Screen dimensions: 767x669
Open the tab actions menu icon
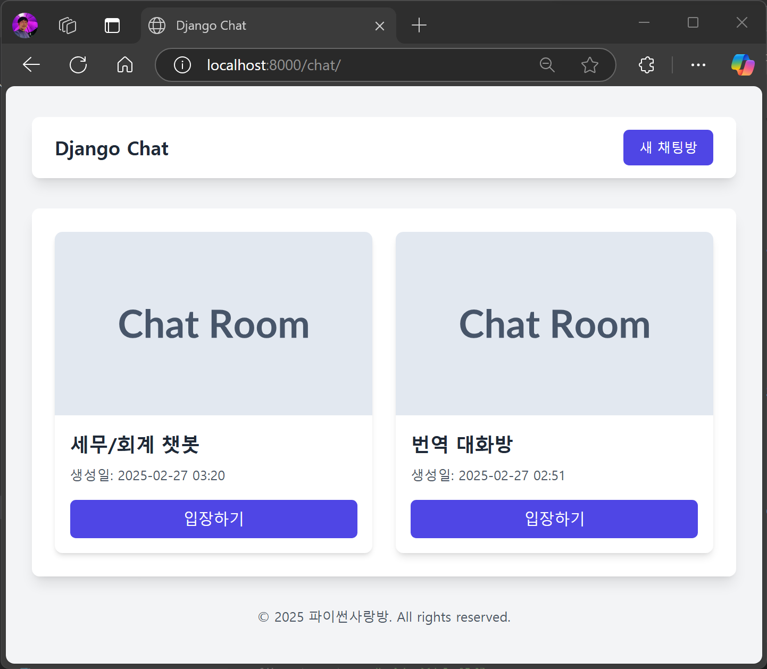[x=68, y=25]
